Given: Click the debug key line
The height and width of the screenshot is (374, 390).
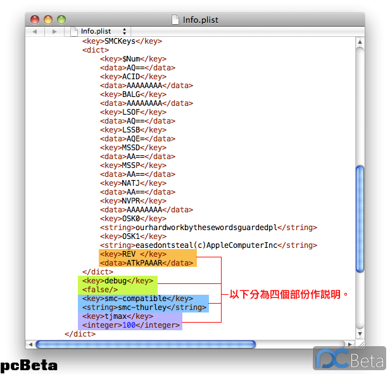Looking at the screenshot, I should (x=118, y=281).
